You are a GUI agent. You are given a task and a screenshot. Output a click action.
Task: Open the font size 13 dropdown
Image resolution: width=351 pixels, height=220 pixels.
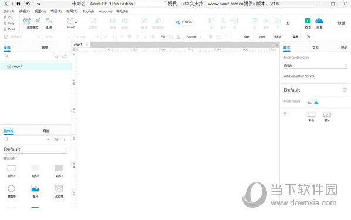109,36
